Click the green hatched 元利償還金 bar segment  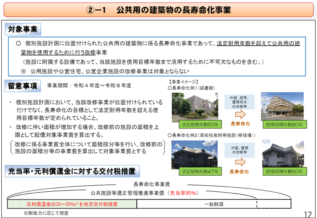[x=72, y=204]
